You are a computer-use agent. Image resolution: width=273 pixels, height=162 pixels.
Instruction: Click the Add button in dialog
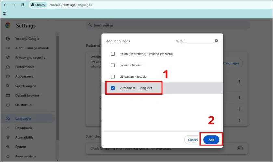[x=211, y=140]
